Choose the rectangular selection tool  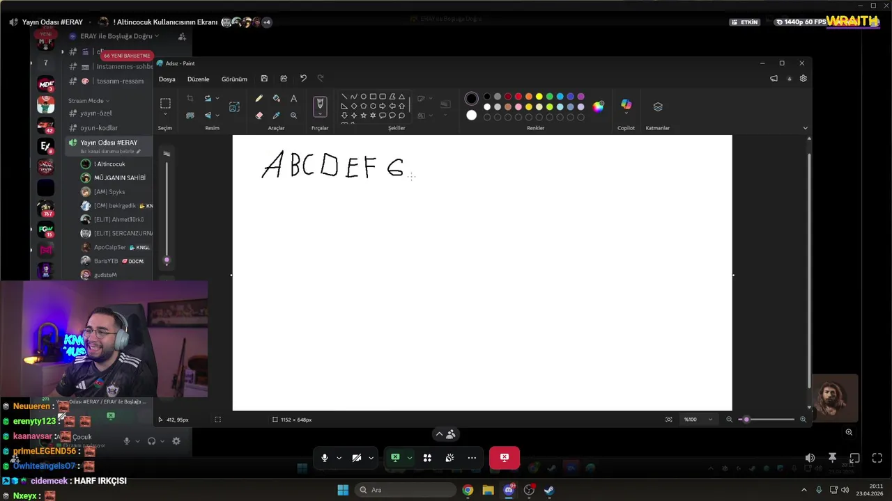pos(165,104)
